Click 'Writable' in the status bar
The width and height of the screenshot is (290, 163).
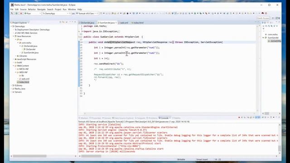coord(181,159)
